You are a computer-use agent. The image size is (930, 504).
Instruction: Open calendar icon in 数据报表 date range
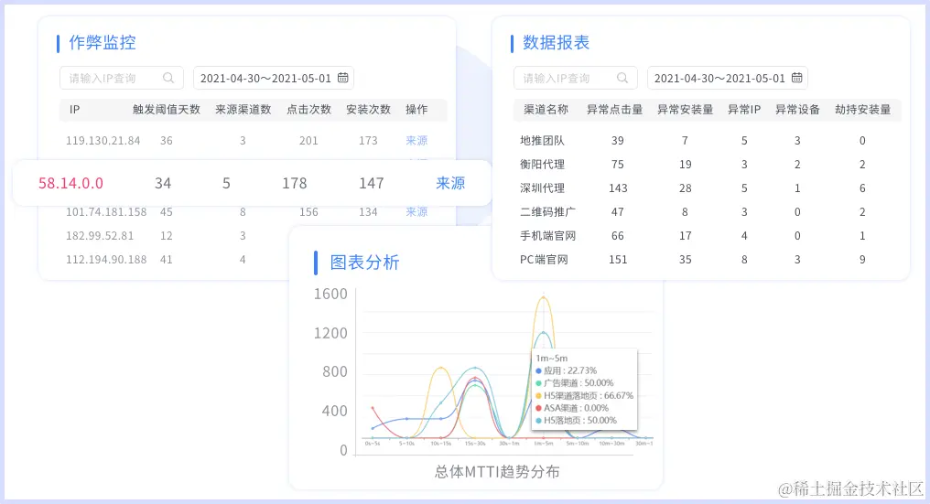[796, 78]
